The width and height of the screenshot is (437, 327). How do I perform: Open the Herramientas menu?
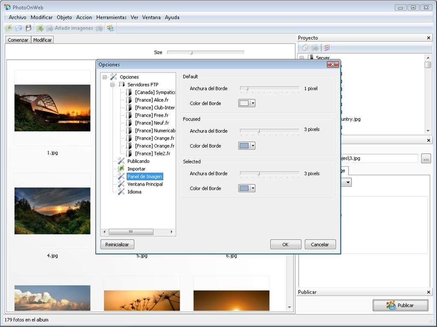(x=111, y=17)
